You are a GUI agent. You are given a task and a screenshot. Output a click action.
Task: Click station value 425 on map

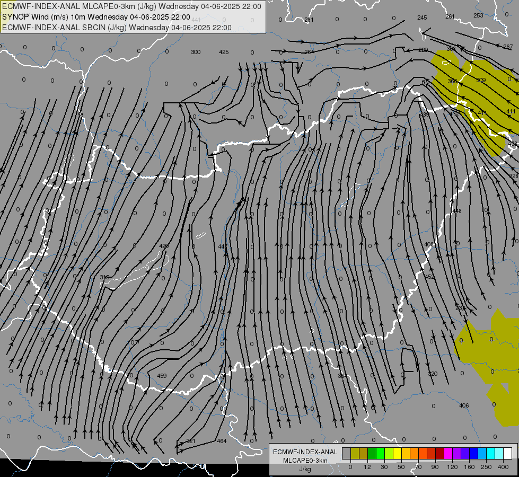(x=224, y=52)
